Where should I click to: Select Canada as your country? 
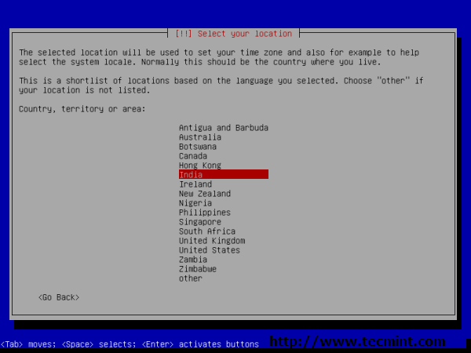click(193, 156)
